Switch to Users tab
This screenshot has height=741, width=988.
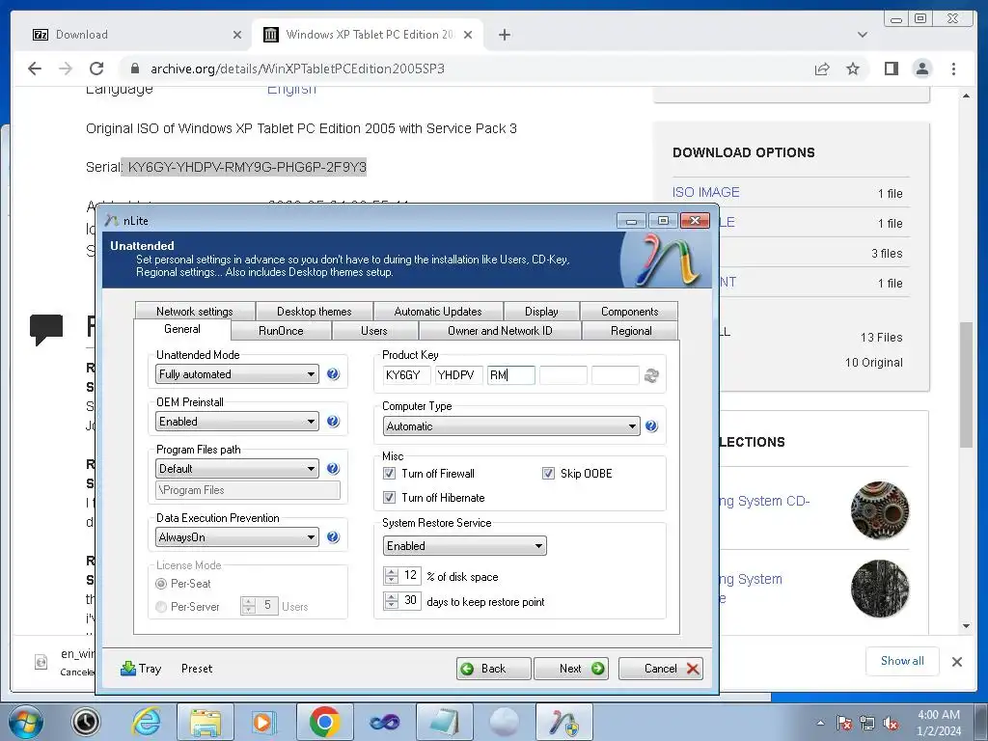tap(374, 331)
